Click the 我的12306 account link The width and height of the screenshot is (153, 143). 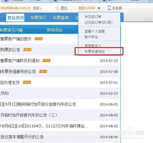point(87,8)
